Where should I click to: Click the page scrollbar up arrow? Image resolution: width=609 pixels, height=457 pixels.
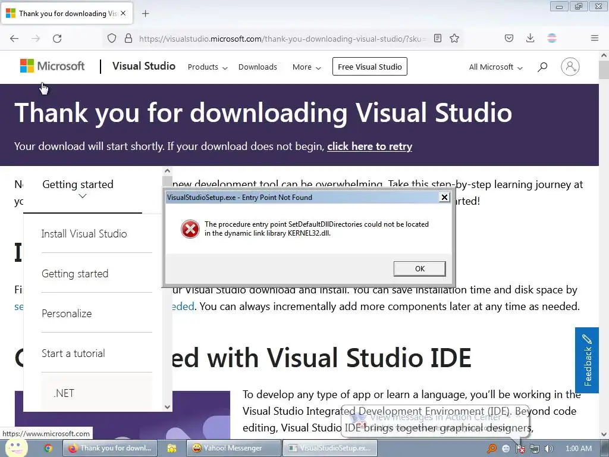(604, 55)
